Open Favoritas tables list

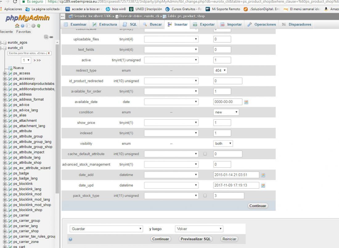tap(23, 32)
